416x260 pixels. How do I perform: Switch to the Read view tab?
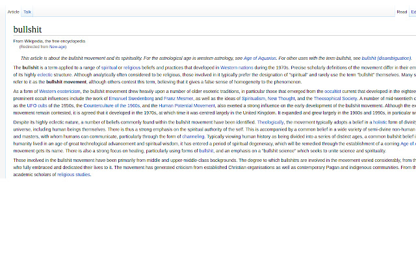point(402,12)
